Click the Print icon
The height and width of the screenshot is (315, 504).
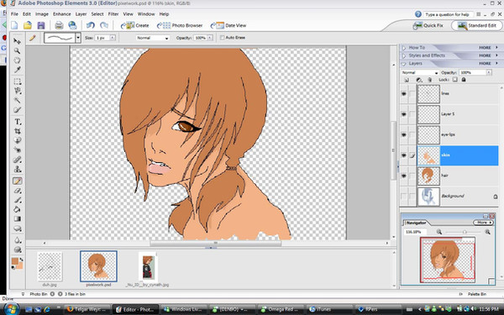59,25
